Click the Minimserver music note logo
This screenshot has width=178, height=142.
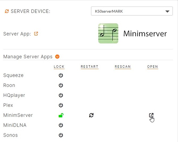coord(108,34)
